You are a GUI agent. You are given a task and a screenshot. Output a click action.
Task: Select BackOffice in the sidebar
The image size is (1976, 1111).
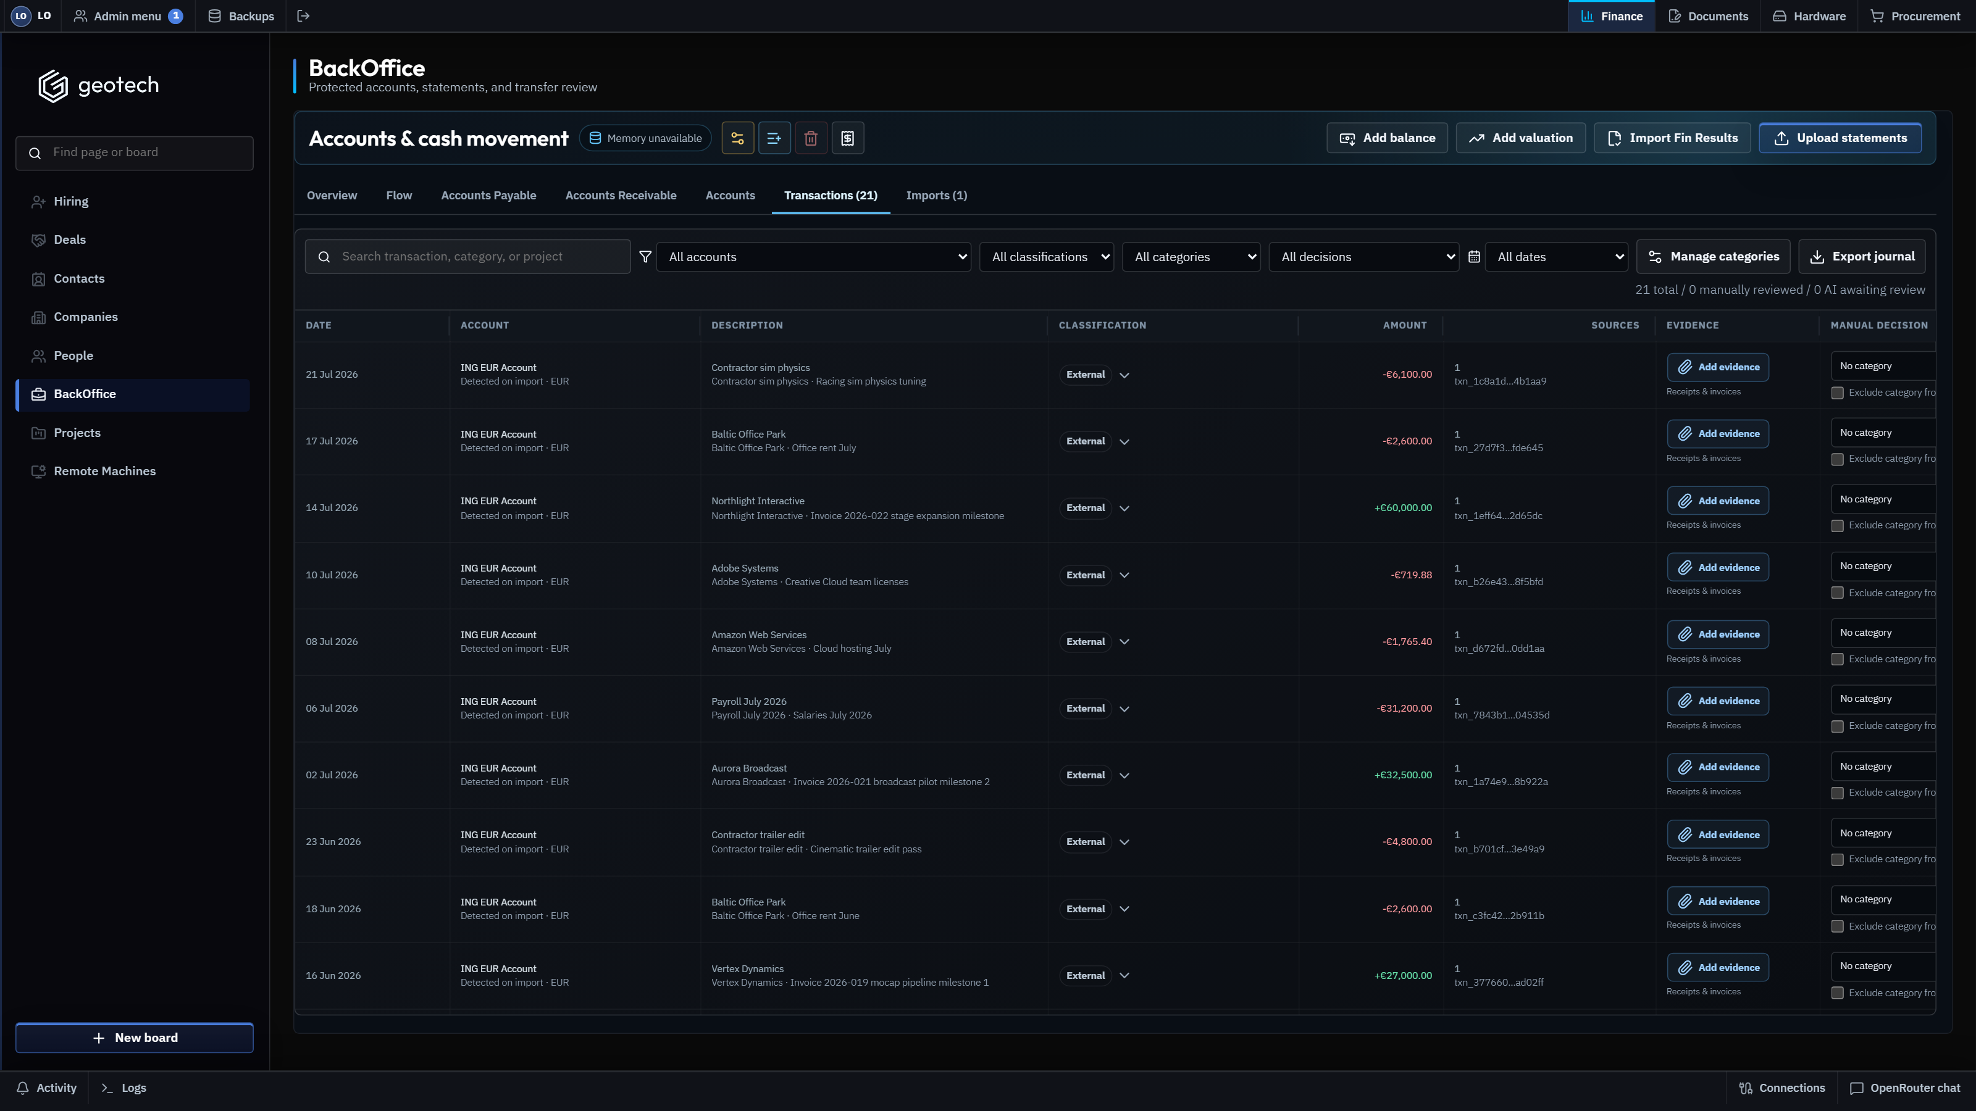pos(133,394)
